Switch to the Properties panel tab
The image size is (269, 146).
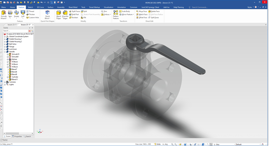pyautogui.click(x=17, y=136)
